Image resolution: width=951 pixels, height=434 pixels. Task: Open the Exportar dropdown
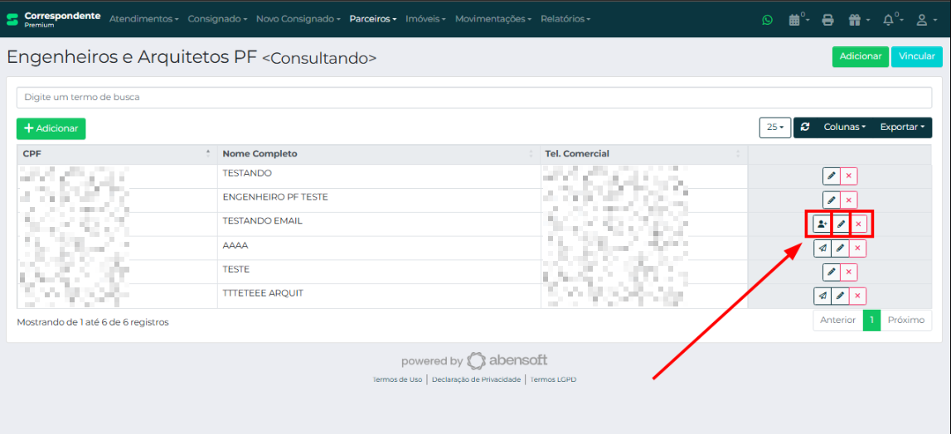(902, 128)
